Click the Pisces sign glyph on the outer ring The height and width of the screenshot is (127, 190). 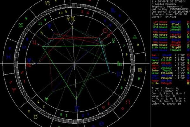(x=9, y=57)
